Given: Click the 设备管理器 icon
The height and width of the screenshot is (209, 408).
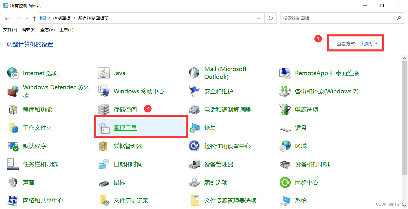Looking at the screenshot, I should coord(194,164).
